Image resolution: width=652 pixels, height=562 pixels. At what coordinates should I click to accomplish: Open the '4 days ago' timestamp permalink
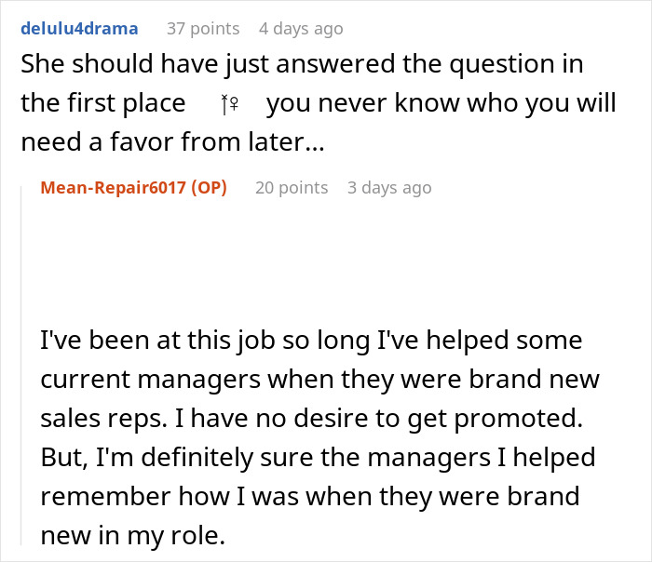[x=300, y=29]
